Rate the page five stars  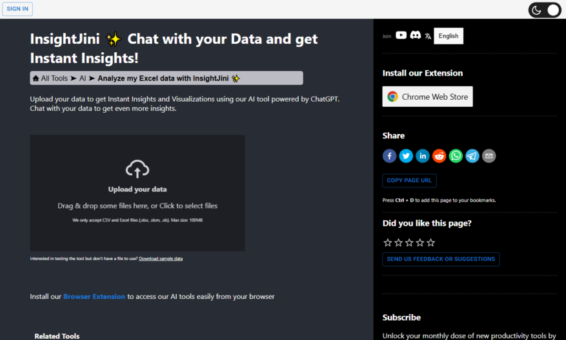click(430, 243)
